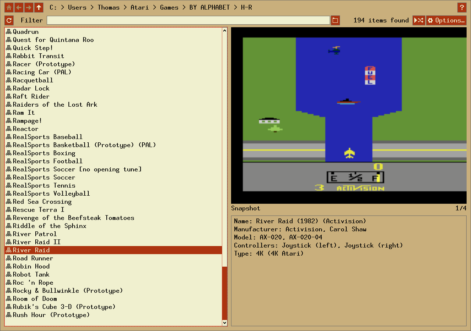This screenshot has height=331, width=471.
Task: Choose RealSports Football
Action: point(113,161)
